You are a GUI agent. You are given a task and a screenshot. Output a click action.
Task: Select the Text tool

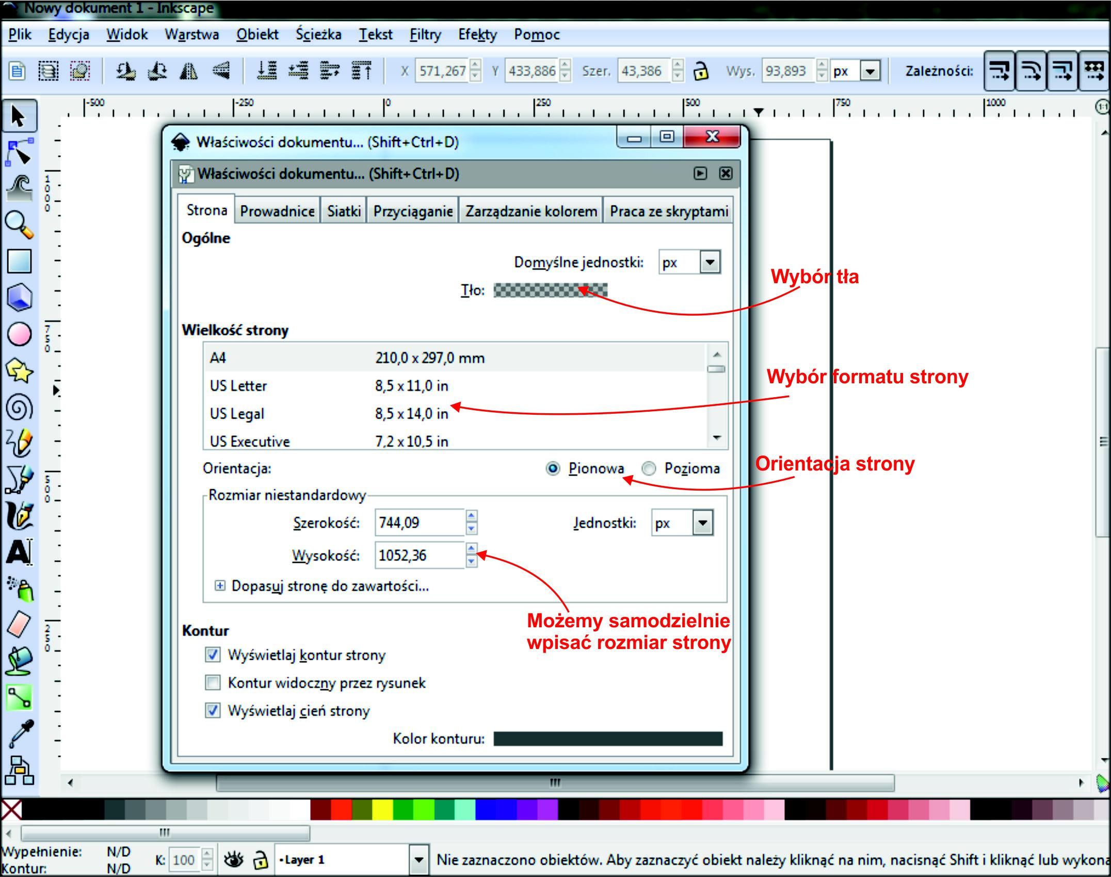pyautogui.click(x=19, y=553)
